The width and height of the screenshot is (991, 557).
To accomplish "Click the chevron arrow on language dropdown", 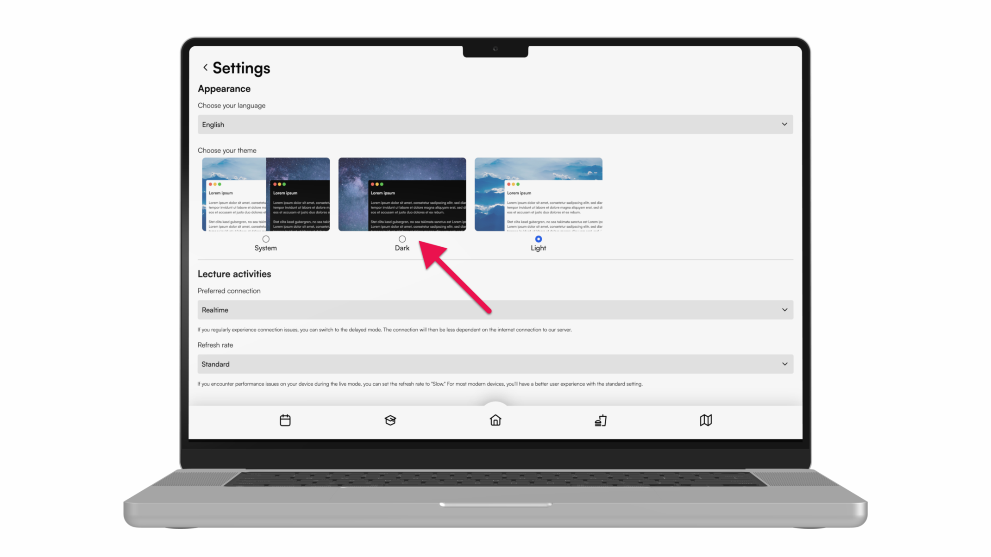I will click(784, 124).
